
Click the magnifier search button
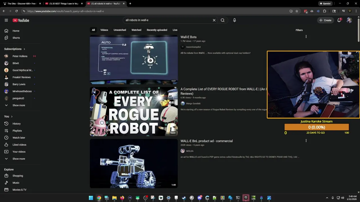pos(222,20)
